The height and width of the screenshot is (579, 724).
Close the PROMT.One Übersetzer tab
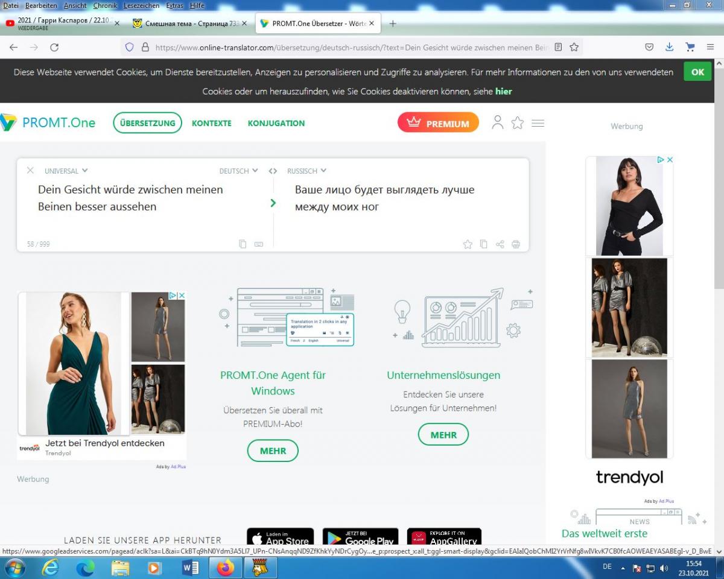tap(372, 24)
